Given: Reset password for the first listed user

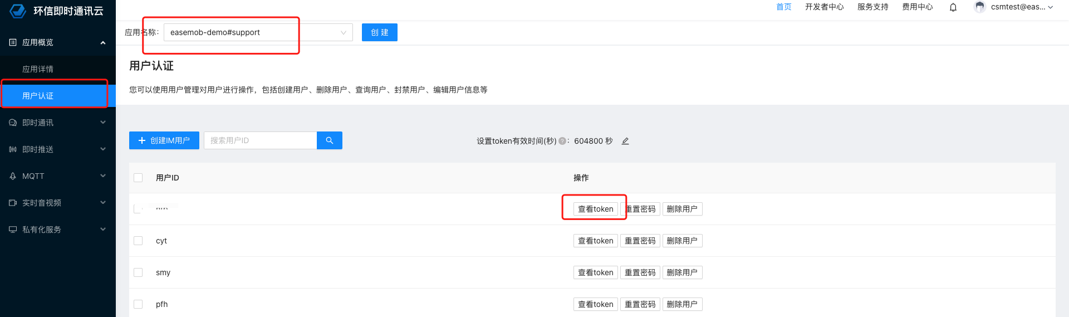Looking at the screenshot, I should [x=640, y=209].
